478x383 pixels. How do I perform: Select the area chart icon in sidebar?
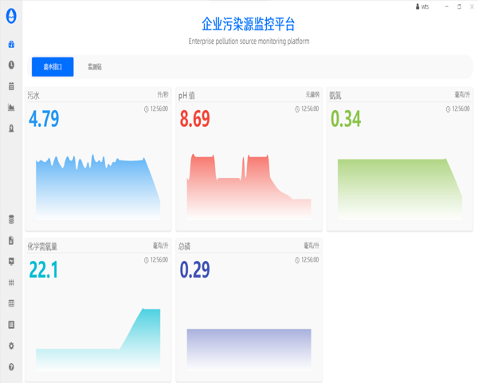point(11,107)
